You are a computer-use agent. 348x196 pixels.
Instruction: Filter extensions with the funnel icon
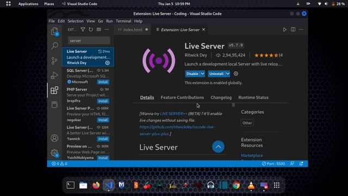[x=83, y=29]
